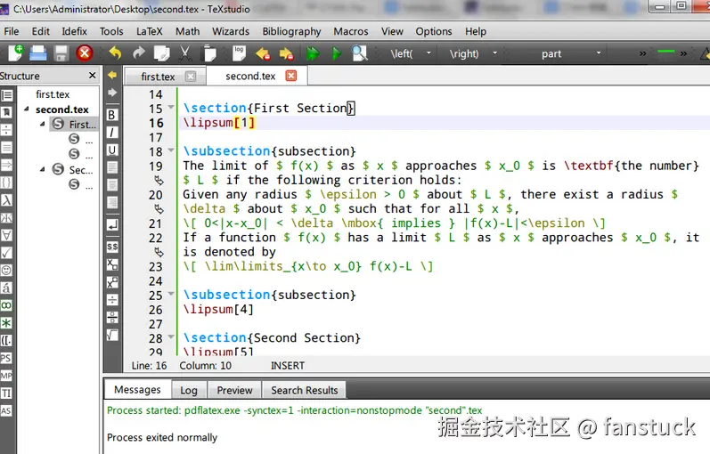Apply underline with the U icon
The width and height of the screenshot is (710, 454).
pos(112,150)
